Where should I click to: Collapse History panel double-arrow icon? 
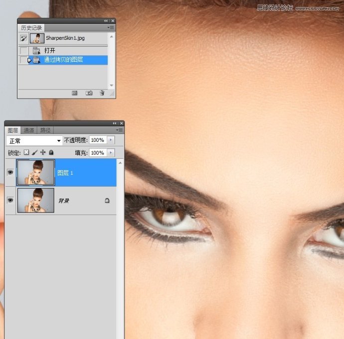pyautogui.click(x=106, y=21)
